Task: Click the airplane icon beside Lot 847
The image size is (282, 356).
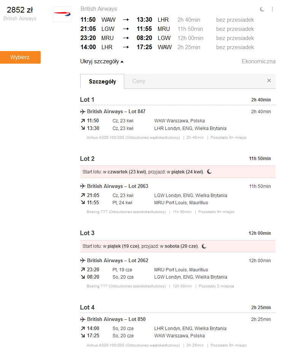Action: click(82, 111)
